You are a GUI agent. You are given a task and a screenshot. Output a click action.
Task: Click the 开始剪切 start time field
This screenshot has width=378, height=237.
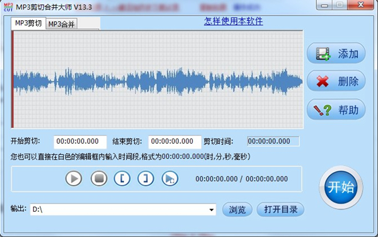coord(80,142)
